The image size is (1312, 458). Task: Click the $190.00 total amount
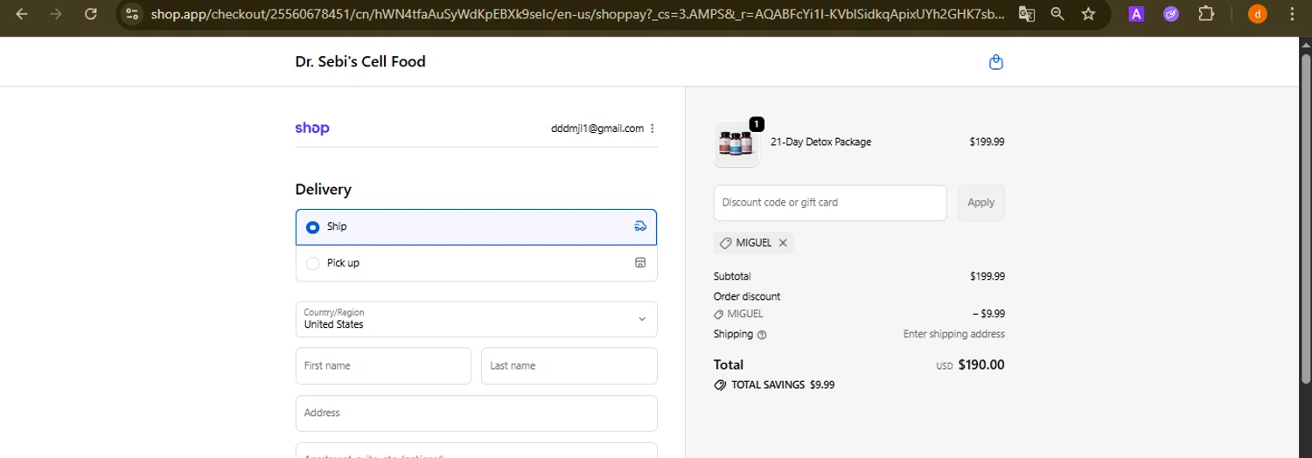point(981,364)
